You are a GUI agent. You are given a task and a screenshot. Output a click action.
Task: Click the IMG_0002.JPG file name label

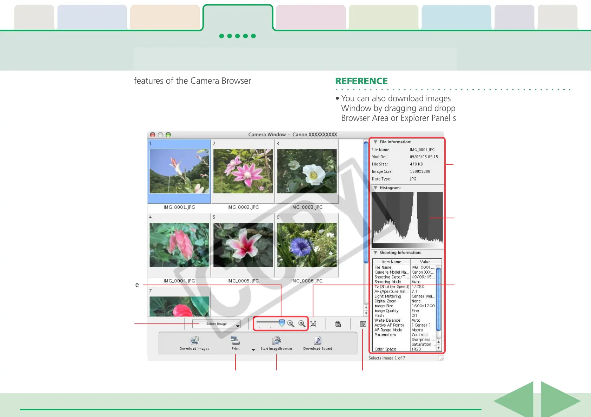[x=243, y=207]
